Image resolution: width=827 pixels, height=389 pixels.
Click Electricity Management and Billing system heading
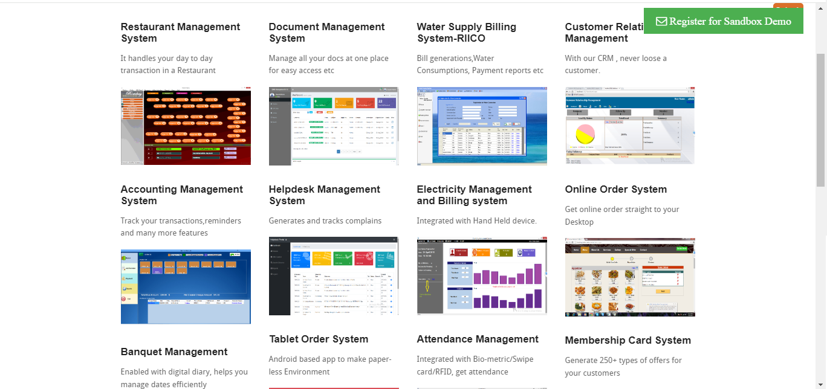pyautogui.click(x=475, y=195)
